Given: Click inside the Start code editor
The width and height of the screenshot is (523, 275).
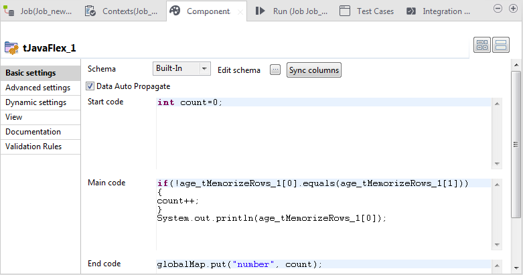Looking at the screenshot, I should pyautogui.click(x=321, y=134).
